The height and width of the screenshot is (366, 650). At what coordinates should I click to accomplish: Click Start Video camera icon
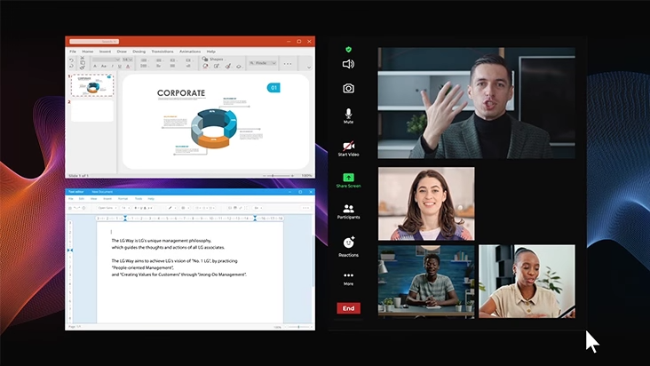pos(348,146)
